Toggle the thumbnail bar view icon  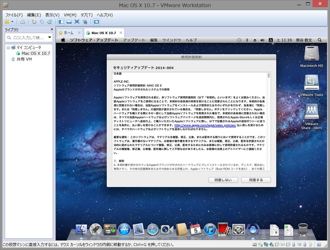[69, 22]
